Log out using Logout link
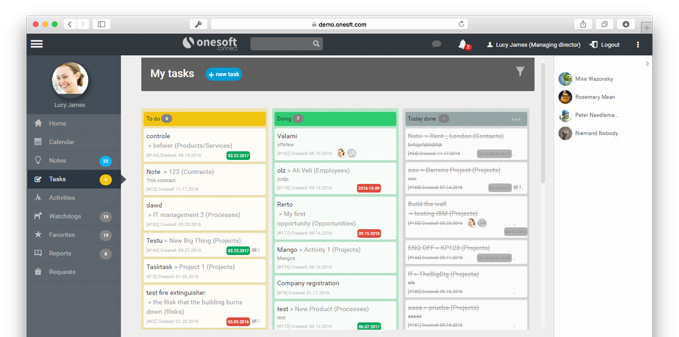This screenshot has width=679, height=337. pyautogui.click(x=605, y=45)
